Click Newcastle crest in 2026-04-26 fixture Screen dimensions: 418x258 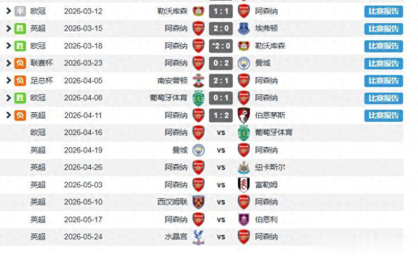(x=244, y=168)
